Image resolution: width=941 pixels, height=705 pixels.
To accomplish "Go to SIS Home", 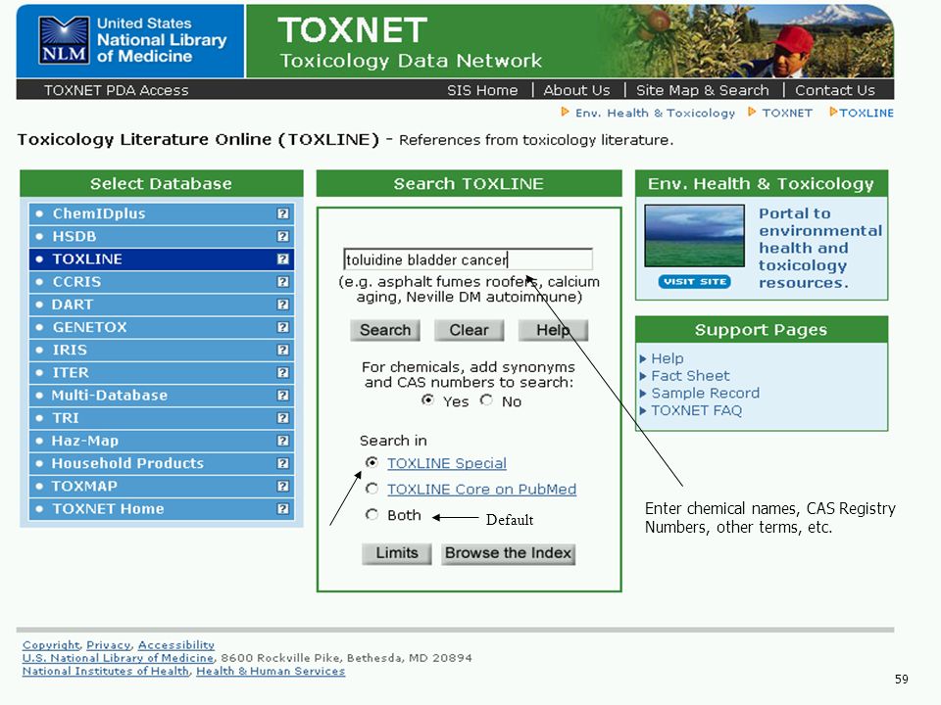I will pyautogui.click(x=482, y=90).
